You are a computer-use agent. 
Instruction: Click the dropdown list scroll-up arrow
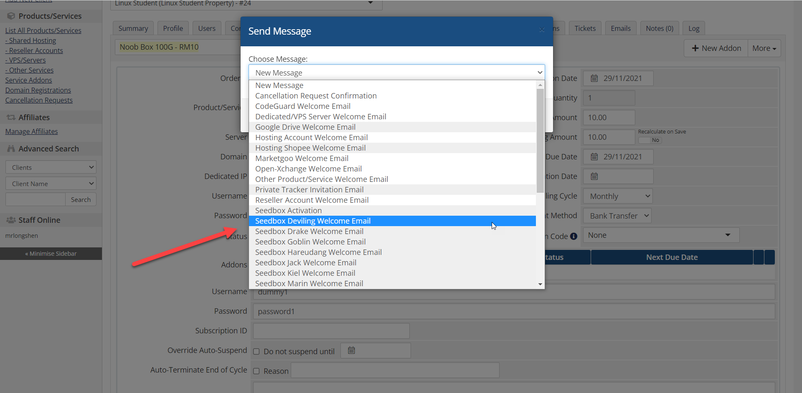pos(540,85)
